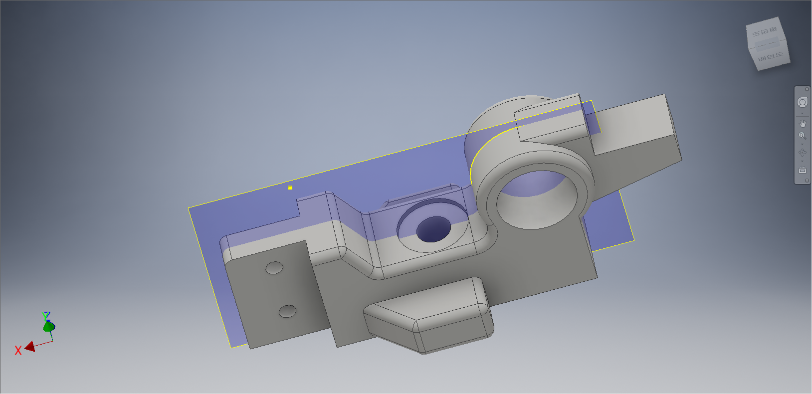812x394 pixels.
Task: Select the upper small hole on left flange
Action: click(274, 268)
